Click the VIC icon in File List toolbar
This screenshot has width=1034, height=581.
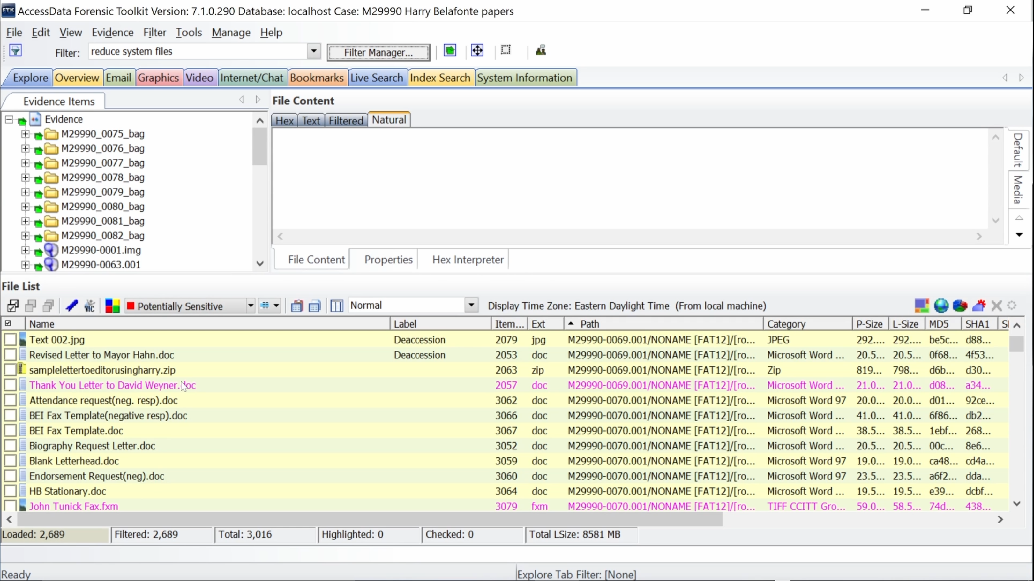coord(89,306)
